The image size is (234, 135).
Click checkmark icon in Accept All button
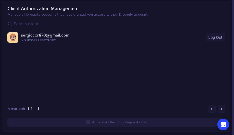click(x=88, y=122)
